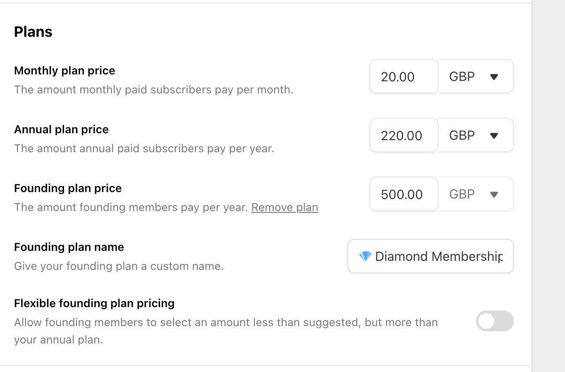Click the Founding plan price label
The width and height of the screenshot is (565, 372).
pos(68,189)
